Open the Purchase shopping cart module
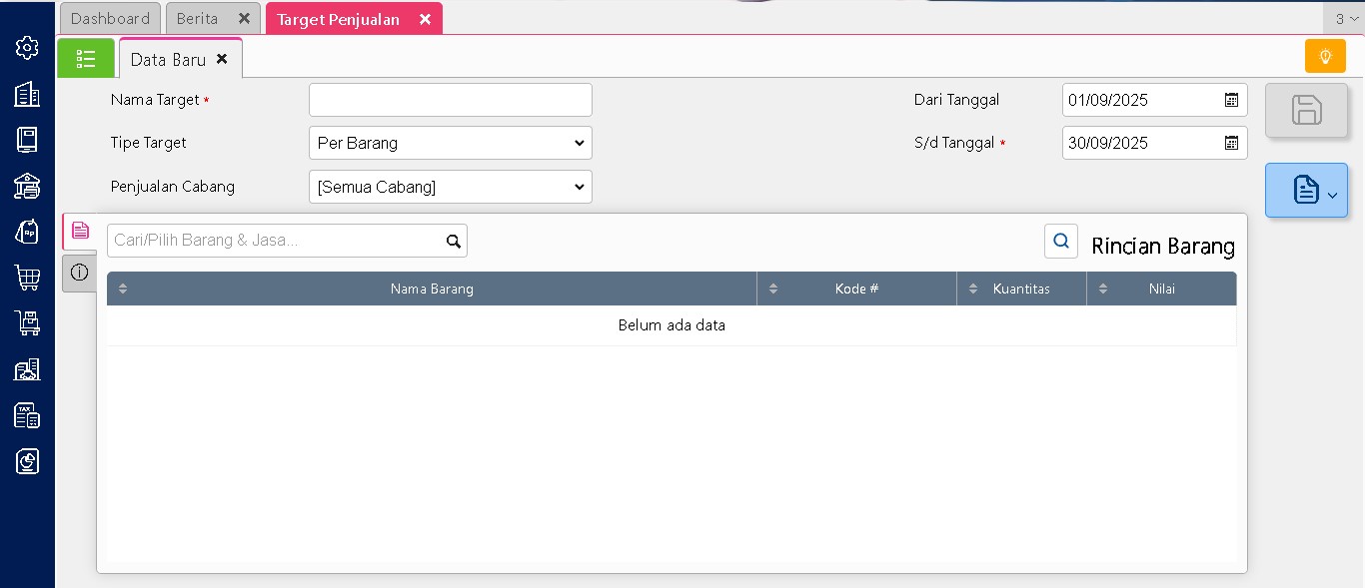 (x=27, y=278)
